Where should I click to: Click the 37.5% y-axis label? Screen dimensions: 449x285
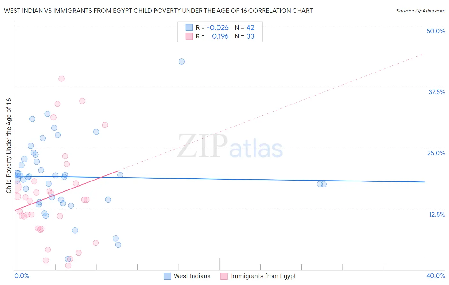click(x=437, y=92)
